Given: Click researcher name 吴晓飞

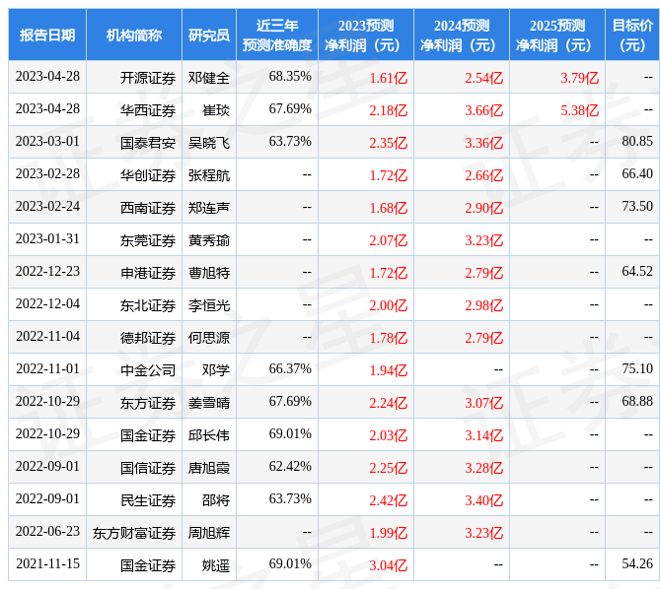Looking at the screenshot, I should click(x=209, y=143).
